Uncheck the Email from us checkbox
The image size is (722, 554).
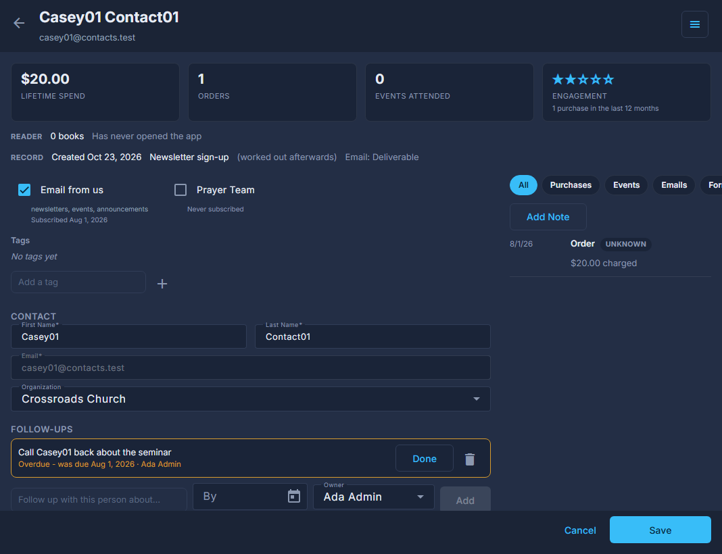pyautogui.click(x=24, y=190)
